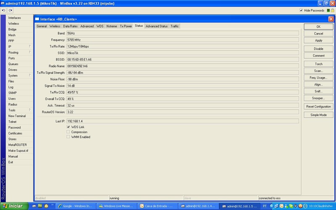Viewport: 336px width, 210px height.
Task: Click the undo arrow in WinBox toolbar
Action: 3,10
